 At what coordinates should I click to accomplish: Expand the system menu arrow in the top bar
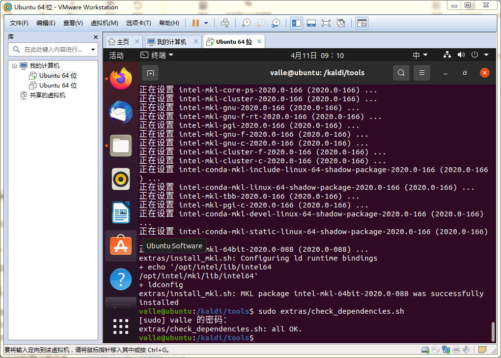[486, 55]
